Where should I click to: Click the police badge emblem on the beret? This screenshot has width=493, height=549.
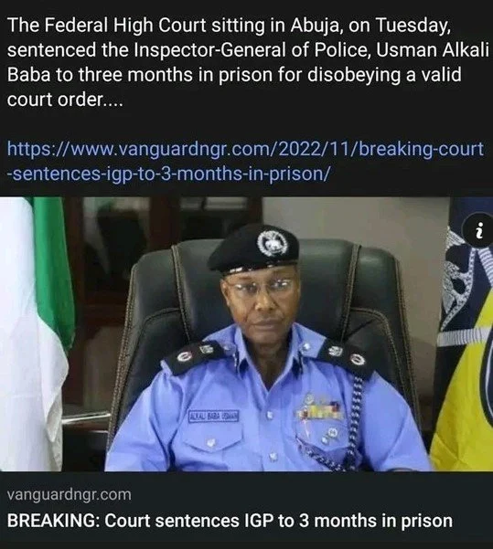pyautogui.click(x=273, y=243)
